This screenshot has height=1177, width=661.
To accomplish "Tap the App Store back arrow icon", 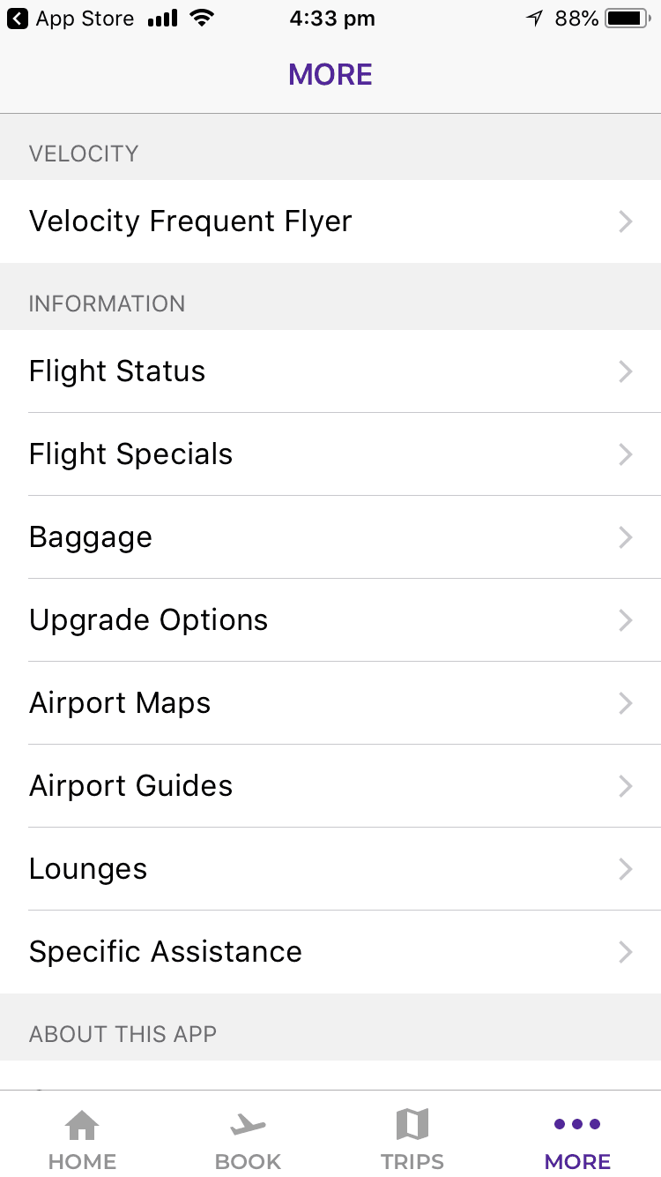I will 17,19.
